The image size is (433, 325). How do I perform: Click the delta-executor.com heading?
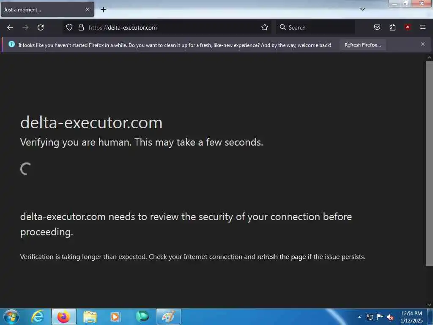[91, 122]
